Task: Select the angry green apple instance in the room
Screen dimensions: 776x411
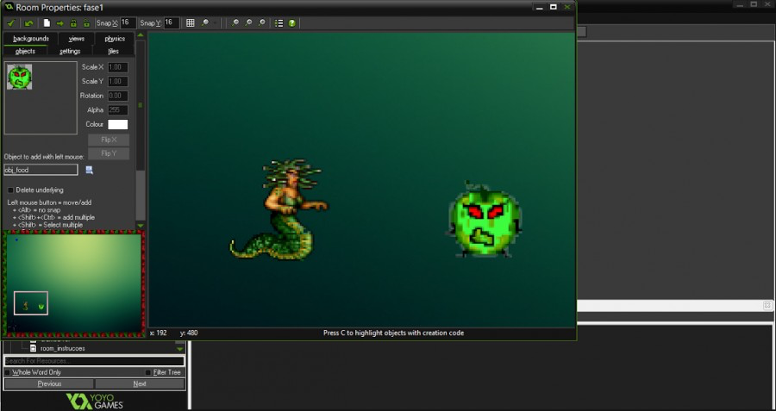Action: tap(485, 220)
